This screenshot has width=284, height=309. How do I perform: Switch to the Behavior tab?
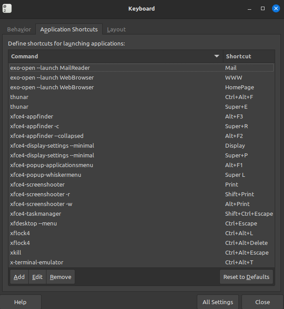(19, 29)
